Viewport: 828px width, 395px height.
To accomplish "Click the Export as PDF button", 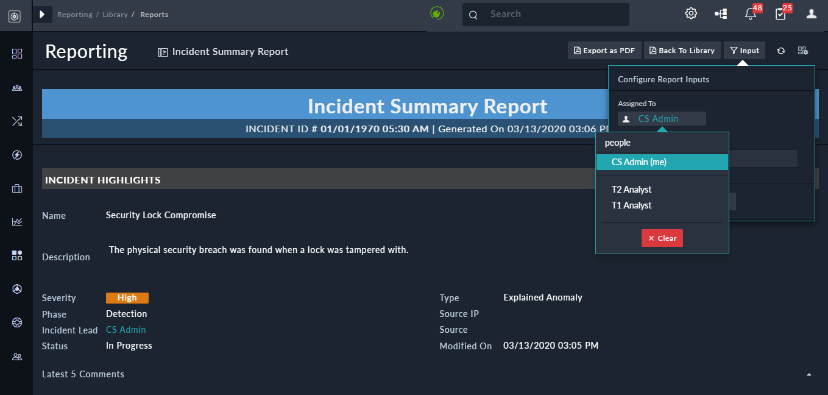I will [x=604, y=51].
